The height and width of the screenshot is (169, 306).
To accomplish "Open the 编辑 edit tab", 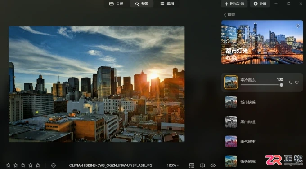I will click(x=167, y=4).
